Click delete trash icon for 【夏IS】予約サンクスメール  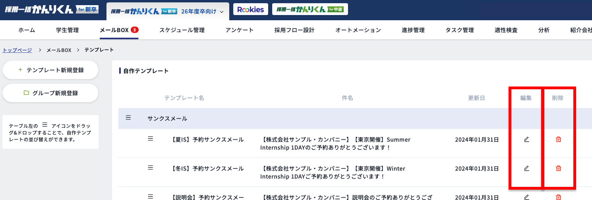click(558, 139)
